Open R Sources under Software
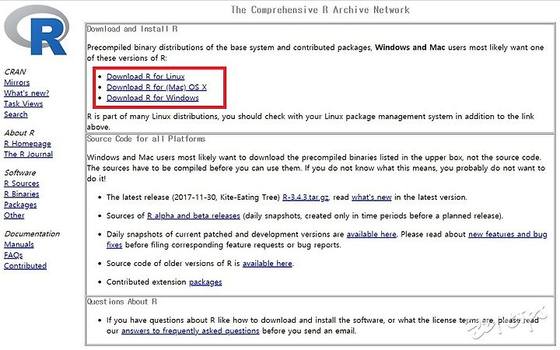Viewport: 560px width, 350px height. [x=22, y=184]
